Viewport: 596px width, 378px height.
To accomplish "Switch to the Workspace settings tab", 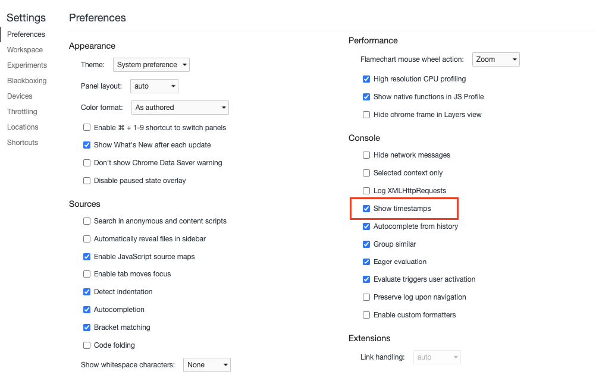I will pyautogui.click(x=25, y=50).
